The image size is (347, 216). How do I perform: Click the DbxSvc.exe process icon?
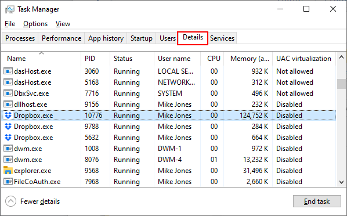[x=8, y=93]
